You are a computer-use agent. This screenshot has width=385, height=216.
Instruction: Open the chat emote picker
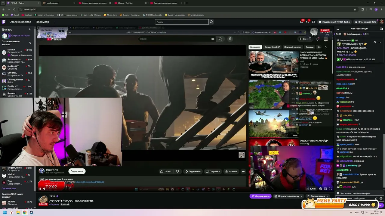(381, 199)
